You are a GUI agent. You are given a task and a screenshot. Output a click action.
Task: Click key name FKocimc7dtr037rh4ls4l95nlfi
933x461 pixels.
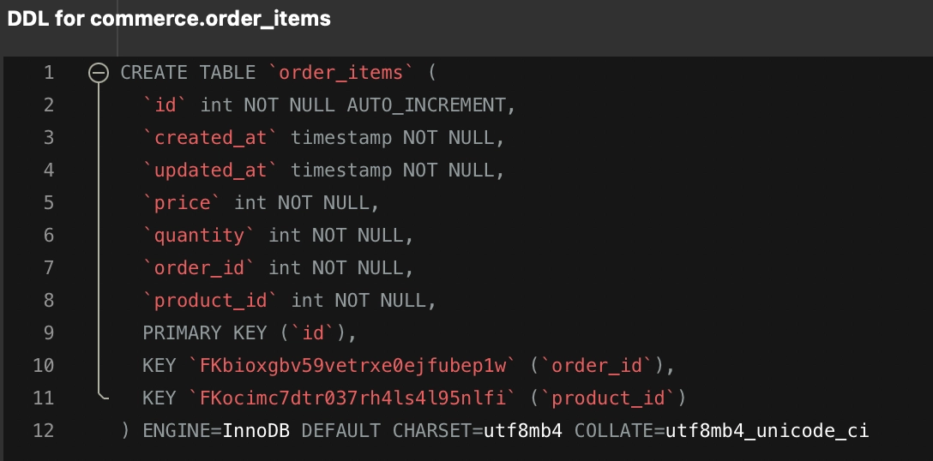point(353,398)
